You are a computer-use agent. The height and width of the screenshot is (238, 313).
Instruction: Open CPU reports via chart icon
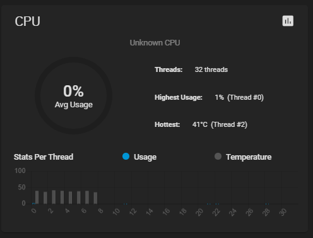point(288,21)
